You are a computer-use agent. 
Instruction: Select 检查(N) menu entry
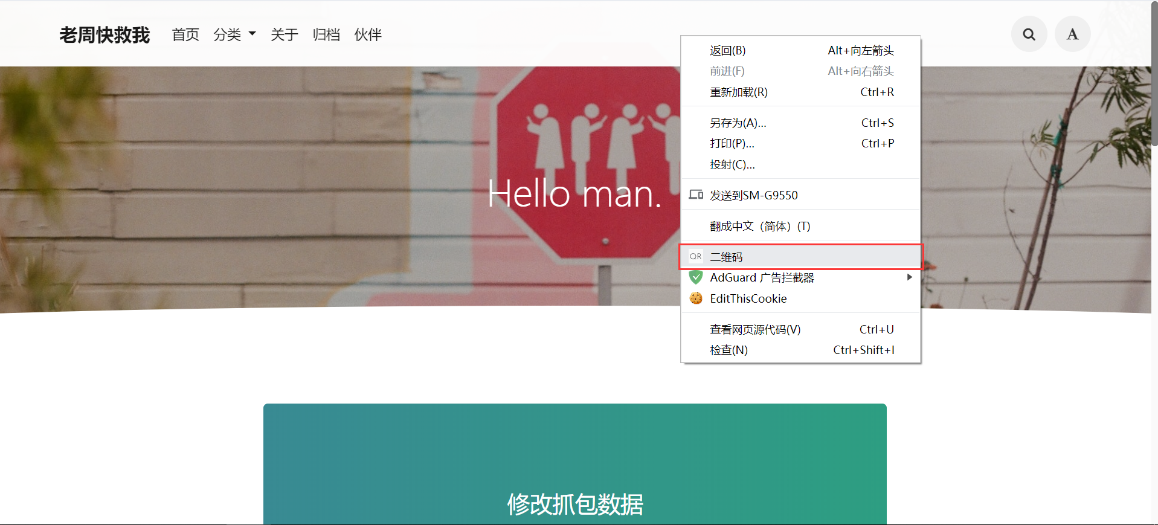[800, 350]
